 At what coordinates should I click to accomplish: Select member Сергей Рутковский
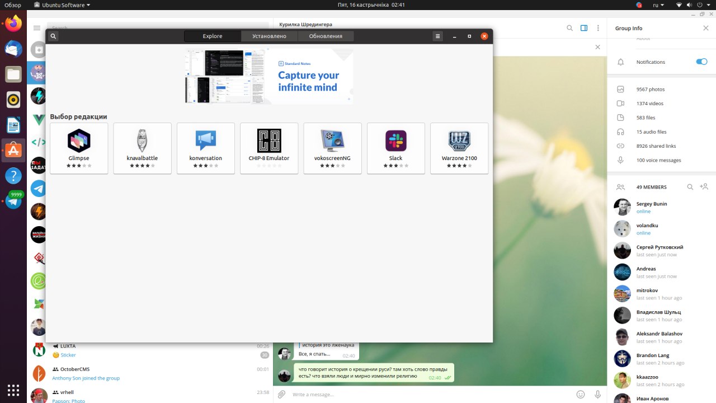tap(662, 251)
